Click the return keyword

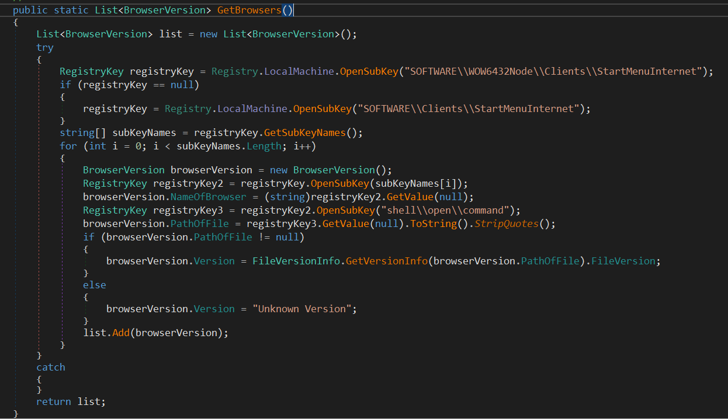tap(54, 401)
